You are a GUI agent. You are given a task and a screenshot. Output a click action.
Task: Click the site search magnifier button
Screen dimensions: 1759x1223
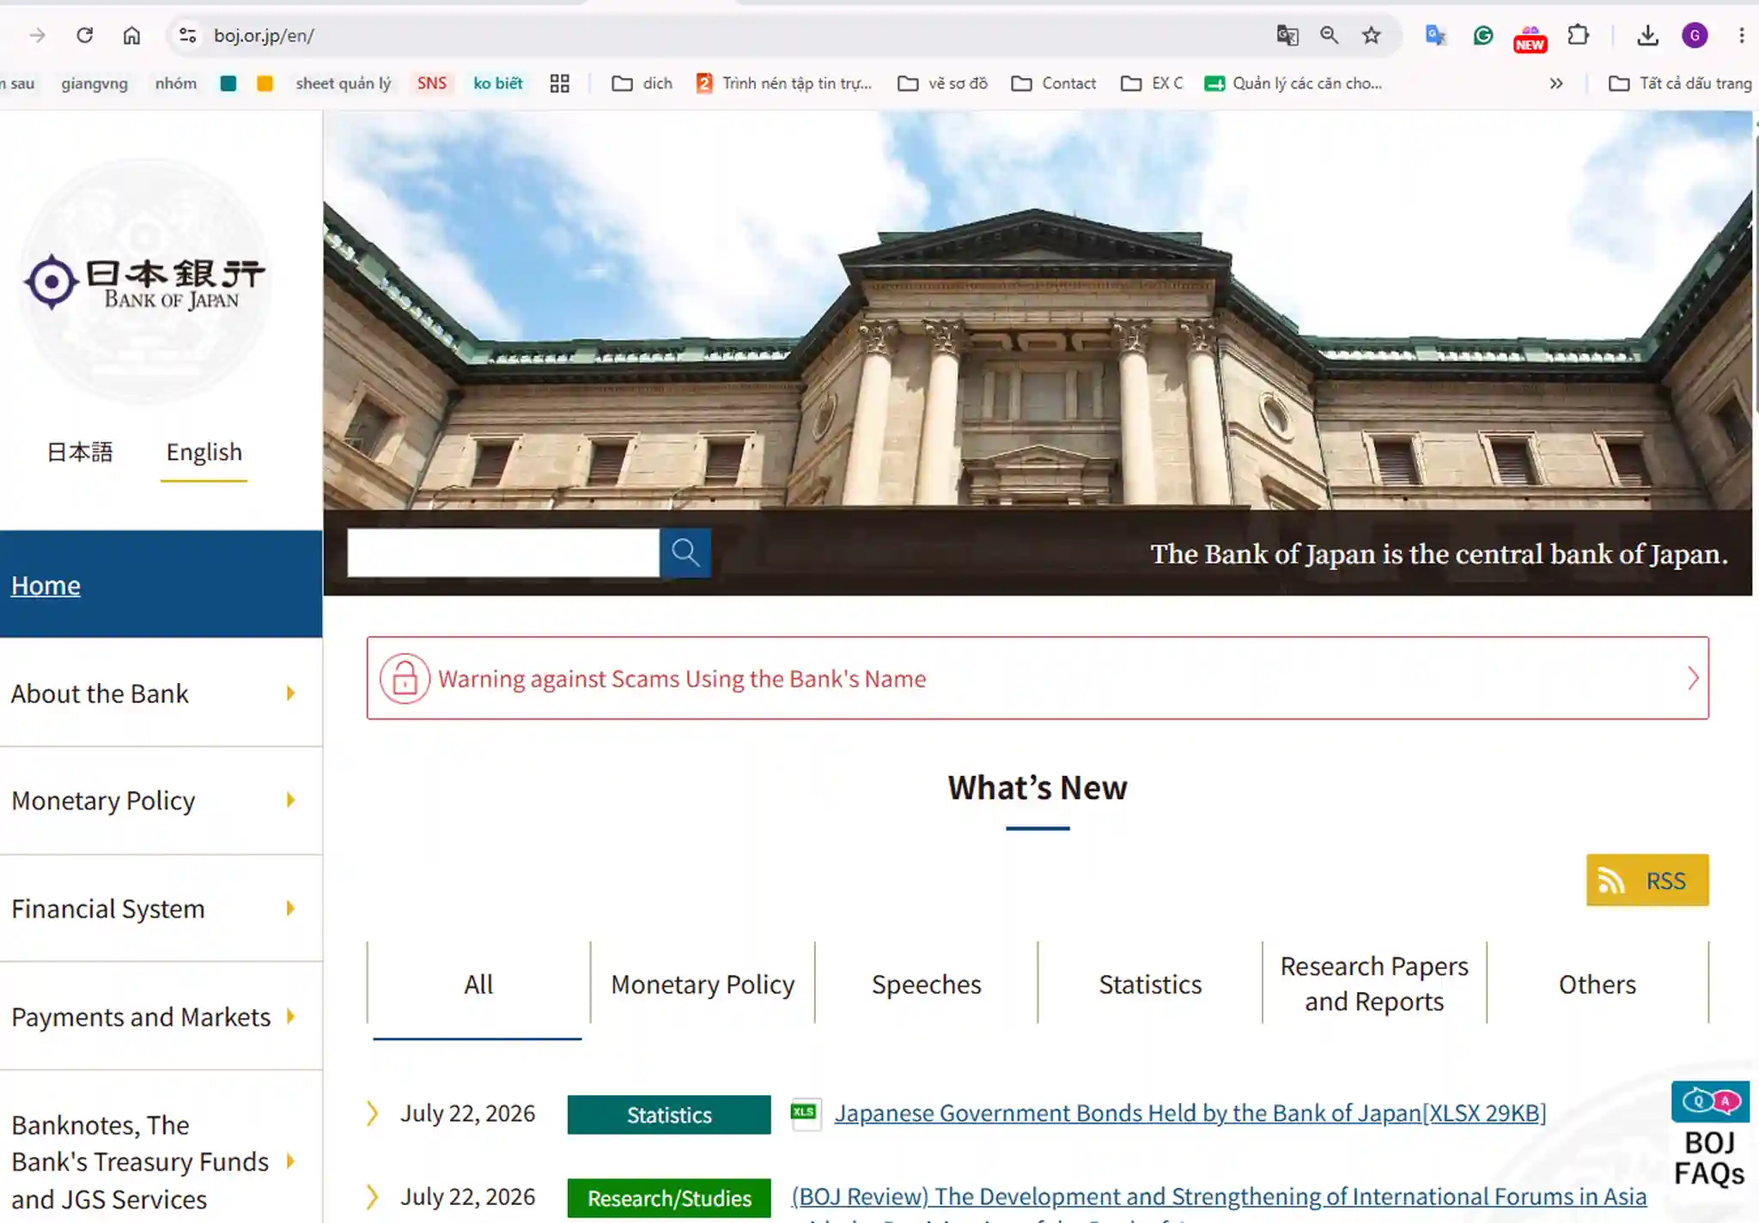(685, 552)
